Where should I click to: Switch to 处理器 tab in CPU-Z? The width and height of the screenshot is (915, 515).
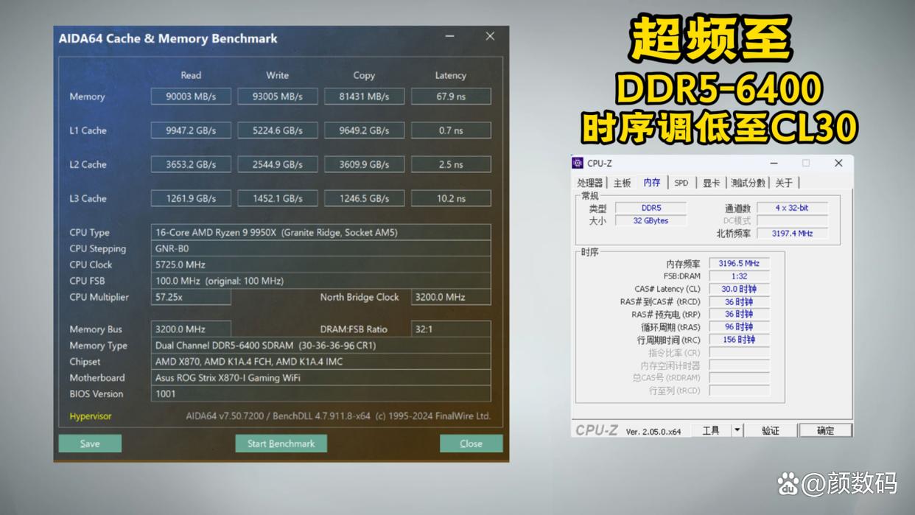coord(590,183)
